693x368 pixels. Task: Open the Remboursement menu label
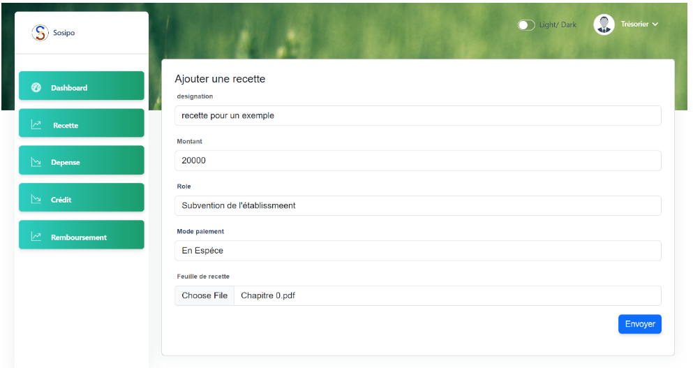click(79, 237)
